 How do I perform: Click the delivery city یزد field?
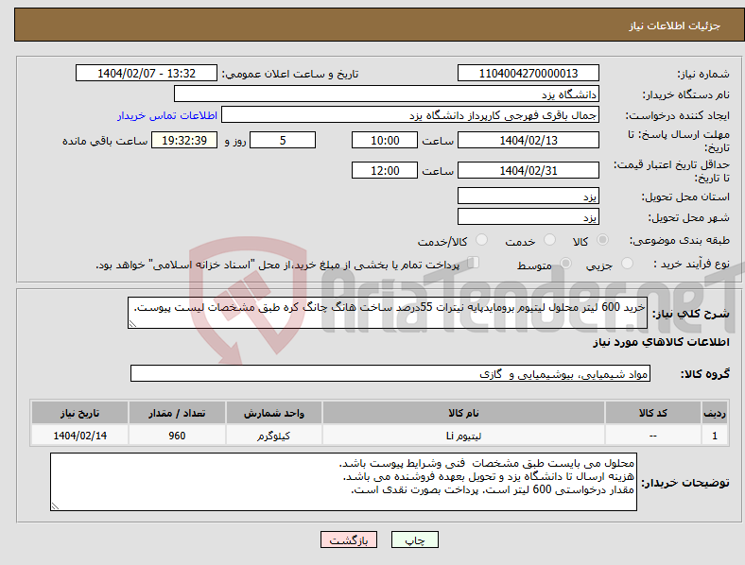point(528,216)
